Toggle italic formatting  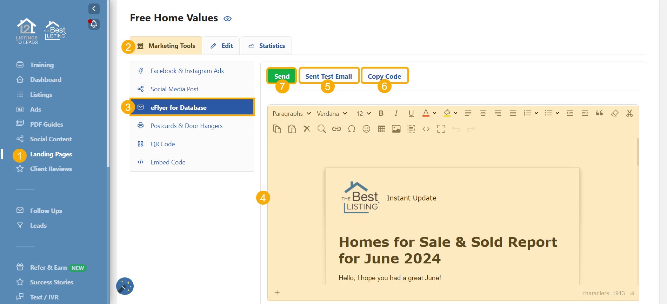coord(396,113)
